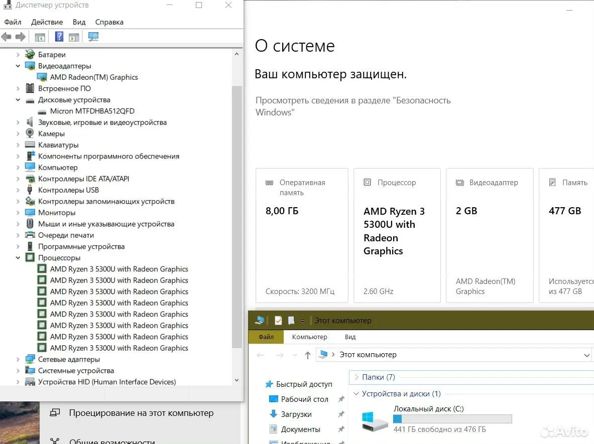The height and width of the screenshot is (444, 594).
Task: Click the Back arrow in Device Manager toolbar
Action: tap(7, 37)
